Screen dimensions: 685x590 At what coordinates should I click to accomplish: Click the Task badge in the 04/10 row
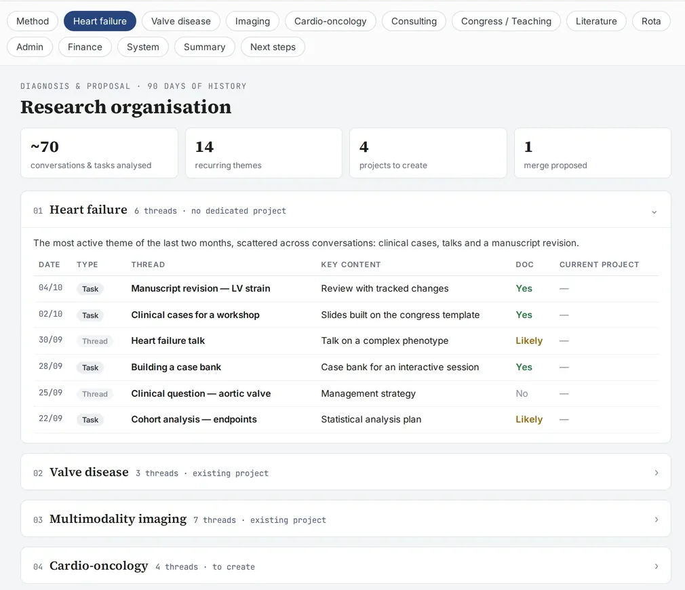point(90,289)
